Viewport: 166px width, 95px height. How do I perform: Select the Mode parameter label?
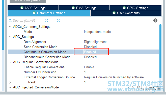pos(28,32)
